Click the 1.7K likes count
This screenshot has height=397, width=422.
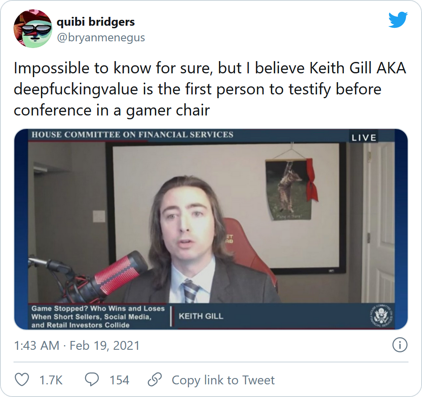pos(51,380)
